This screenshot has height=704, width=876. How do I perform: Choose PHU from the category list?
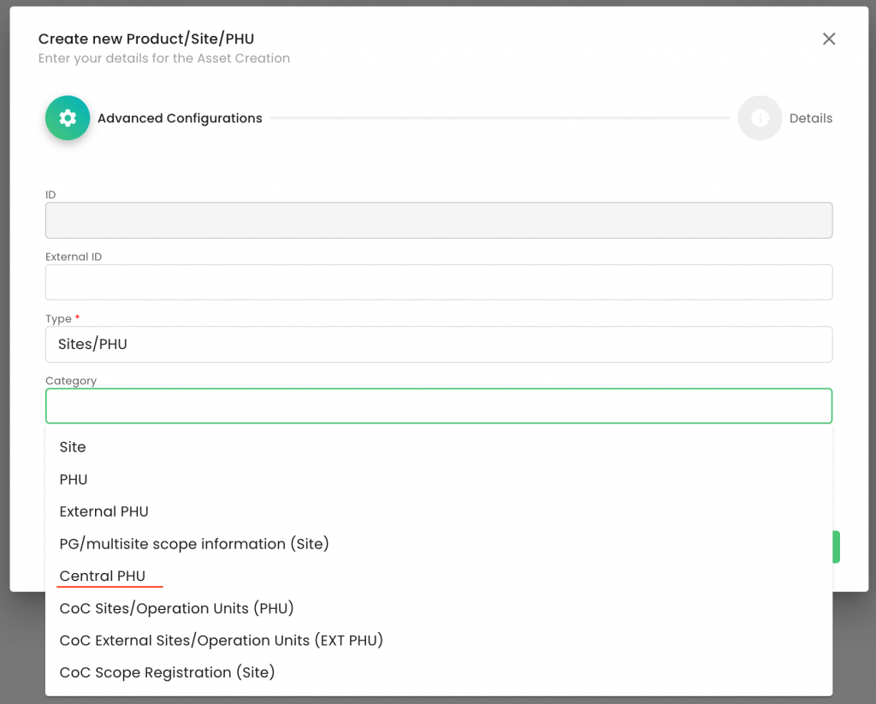74,480
